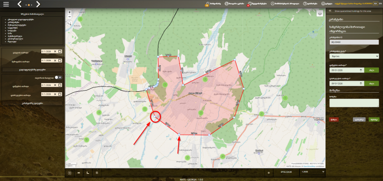Viewport: 383px width, 181px height.
Task: Open calendar for the fourth left-panel date
Action: 60,94
